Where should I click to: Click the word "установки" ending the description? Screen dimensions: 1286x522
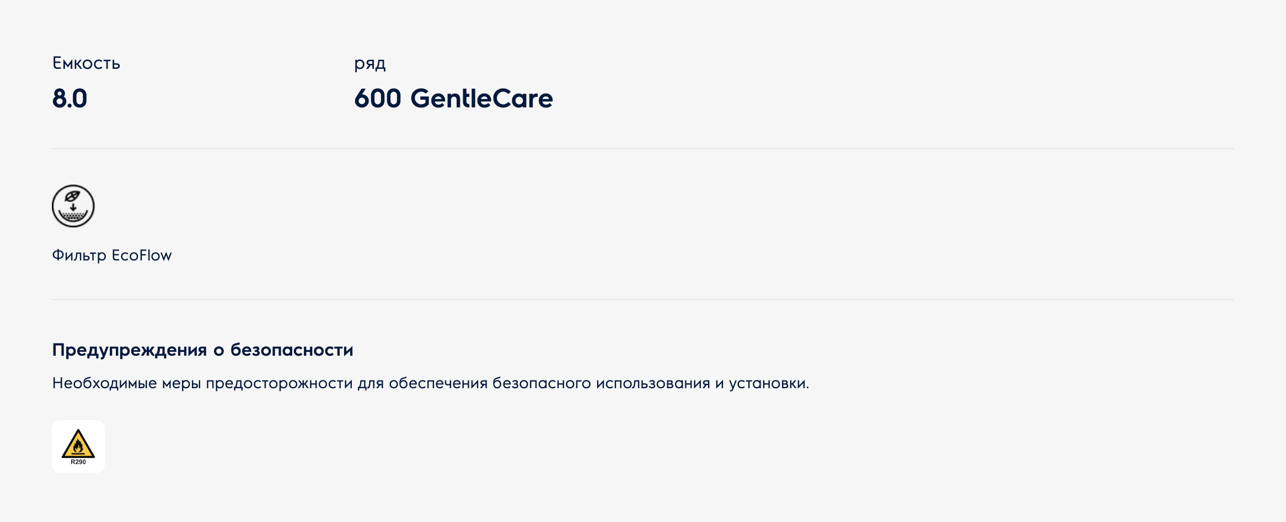(768, 383)
